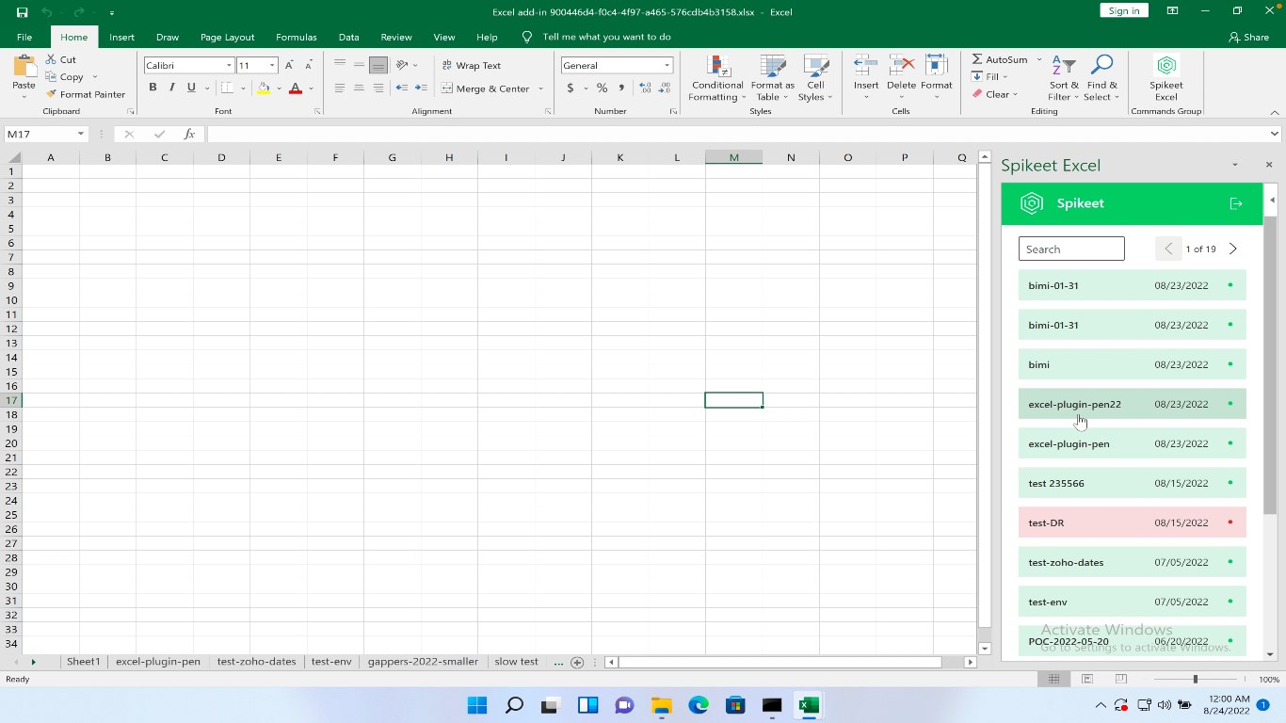
Task: Switch to the Formulas ribbon tab
Action: [296, 37]
